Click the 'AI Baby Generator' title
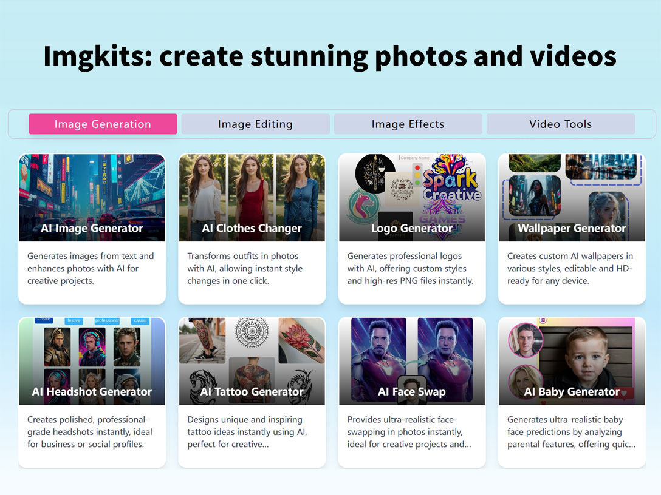This screenshot has height=495, width=661. 572,391
